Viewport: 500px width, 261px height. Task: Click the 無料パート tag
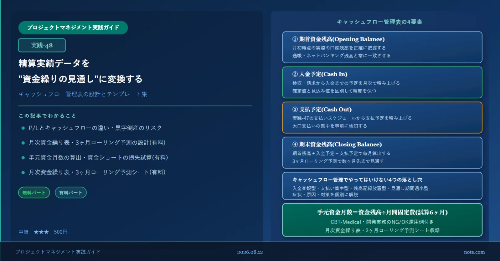click(x=34, y=193)
